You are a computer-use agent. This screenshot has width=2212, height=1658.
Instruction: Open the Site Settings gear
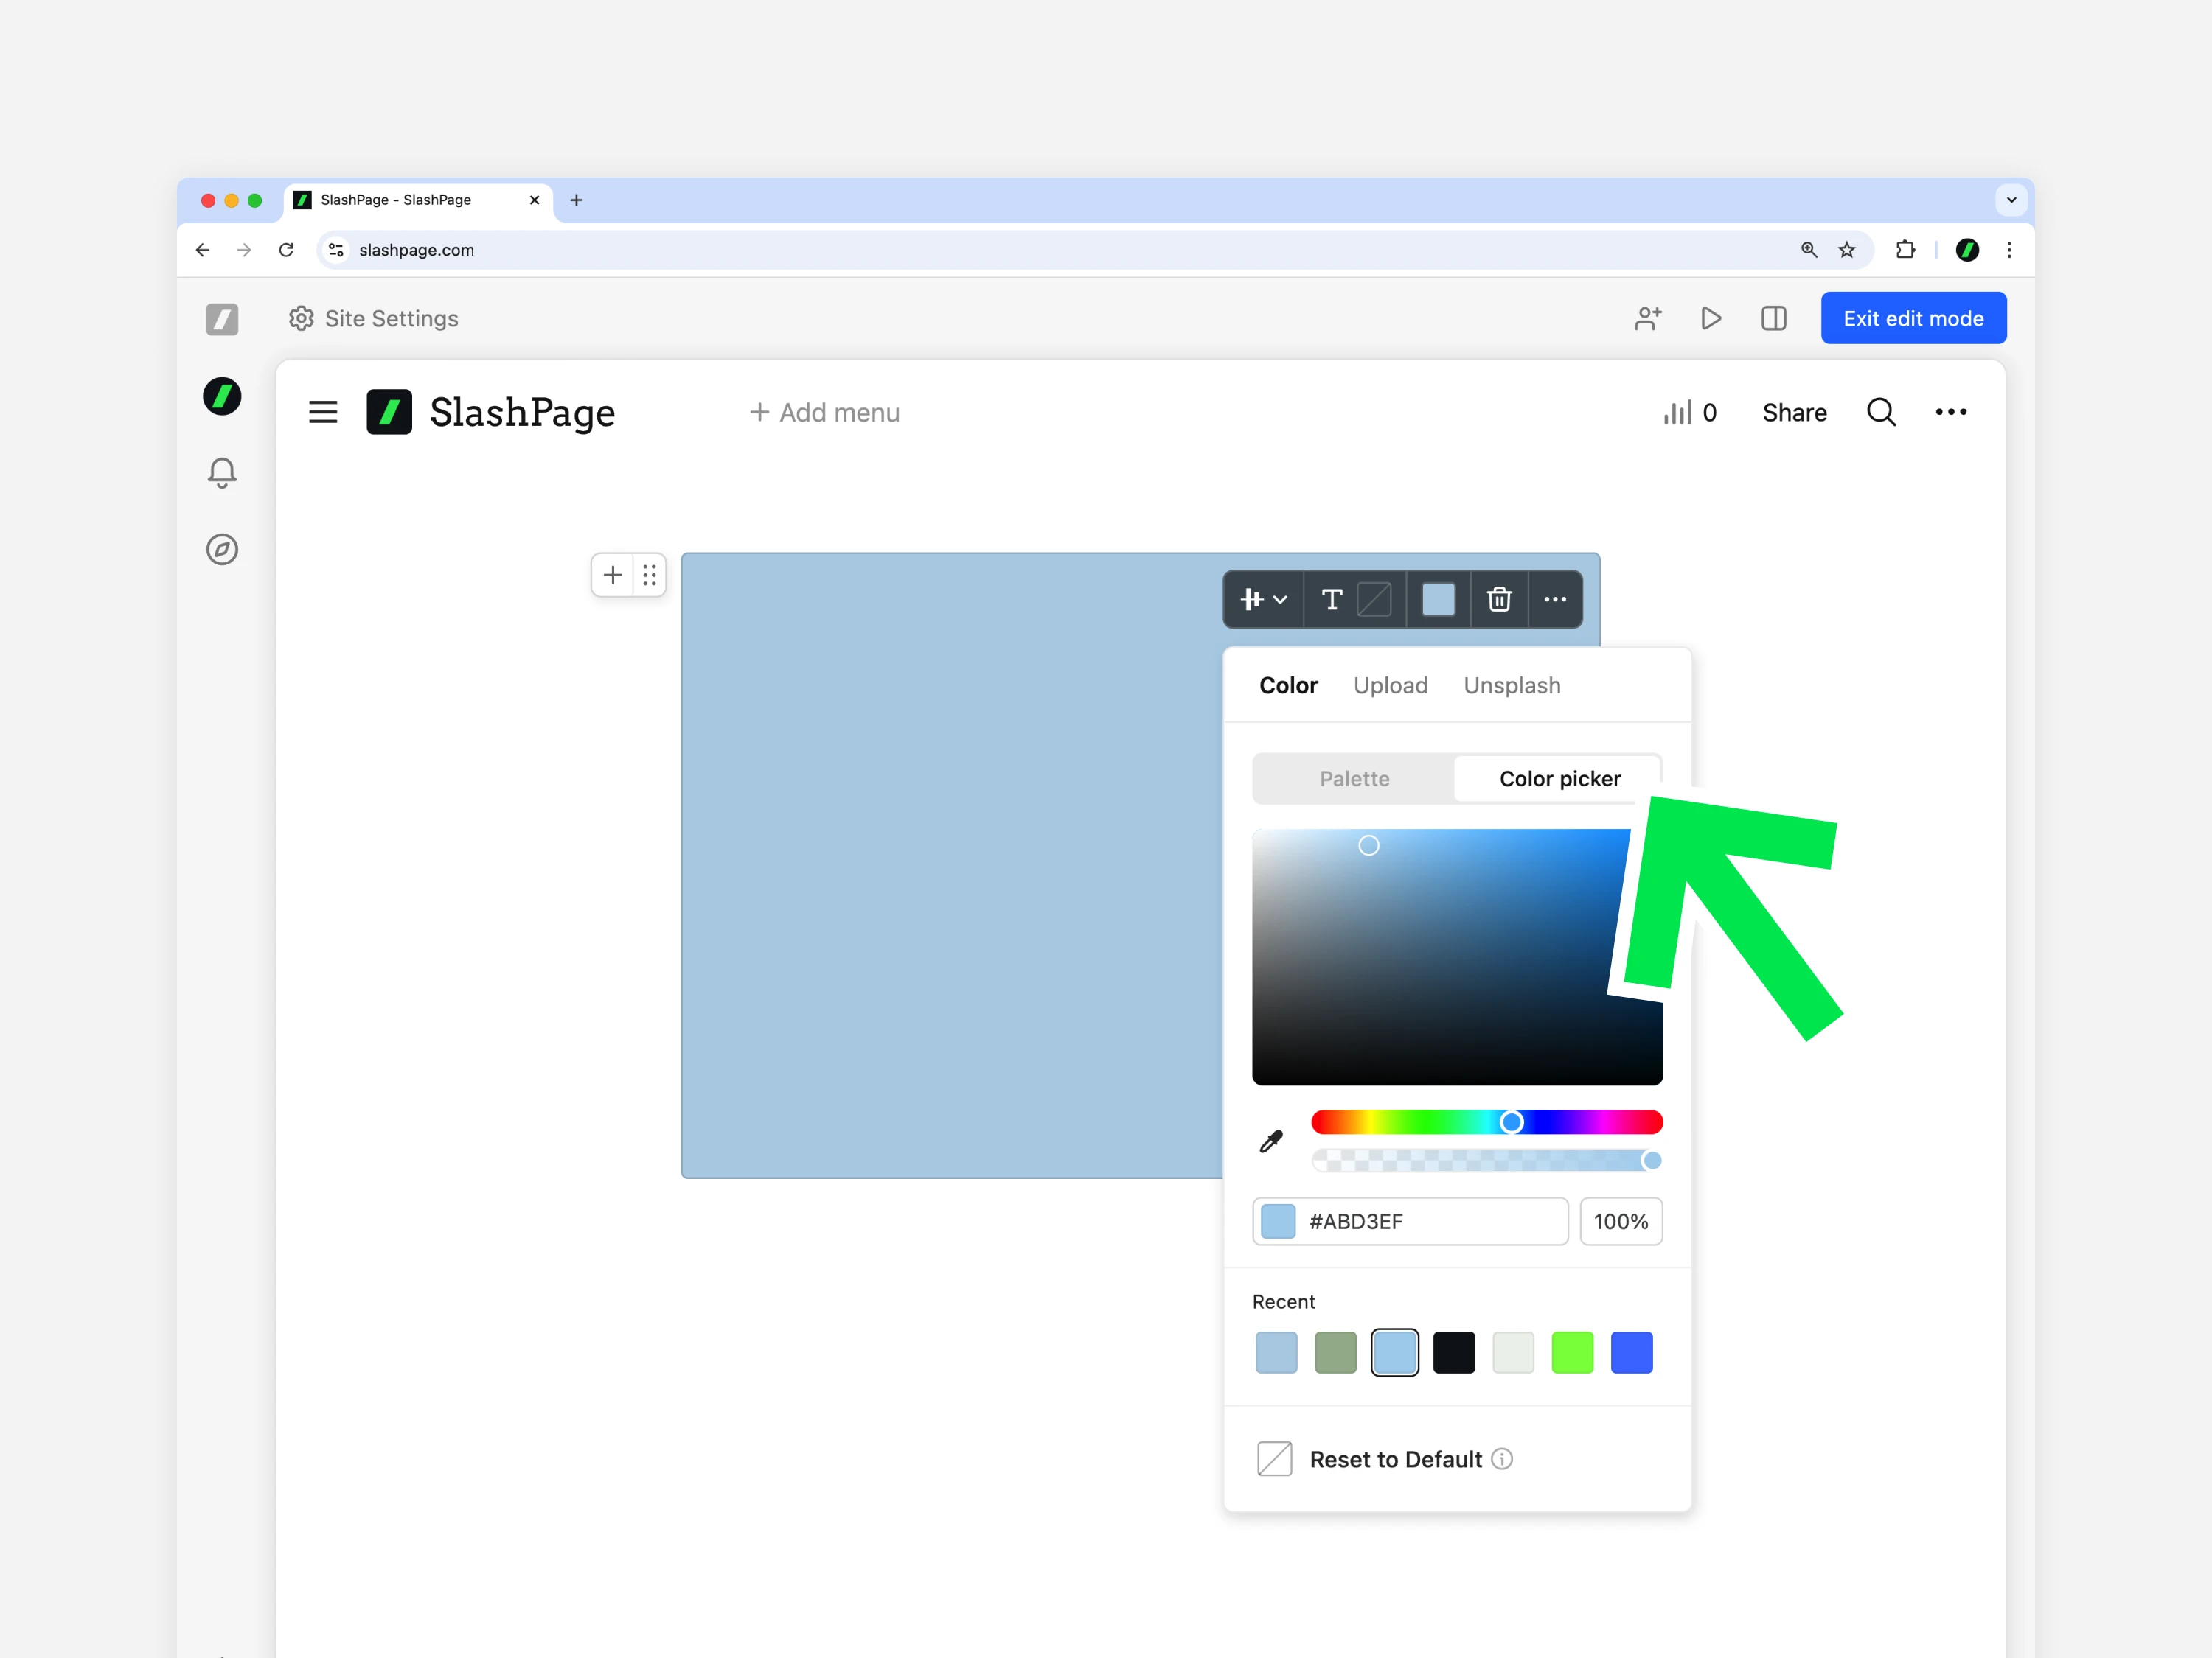[x=301, y=318]
